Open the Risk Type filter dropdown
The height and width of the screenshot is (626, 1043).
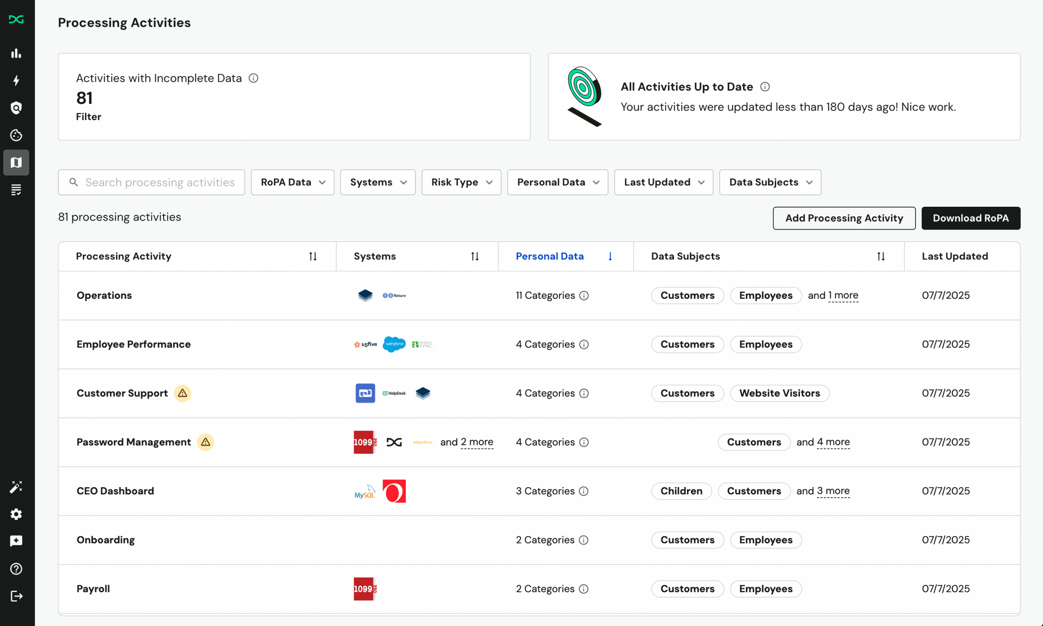[461, 182]
